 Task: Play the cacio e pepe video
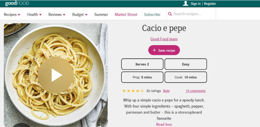[x=56, y=75]
